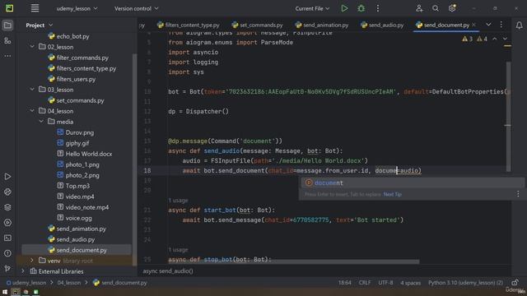Start debugging with the bug icon
Viewport: 527px width, 296px height.
(x=361, y=8)
